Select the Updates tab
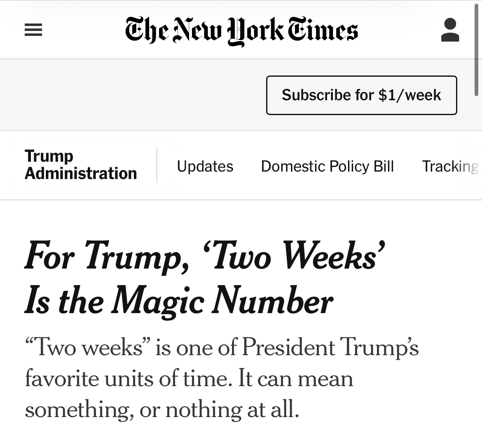The width and height of the screenshot is (482, 441). point(205,166)
